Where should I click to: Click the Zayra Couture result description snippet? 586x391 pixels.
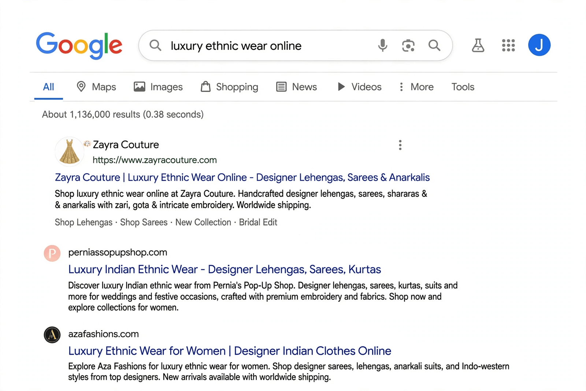[241, 199]
